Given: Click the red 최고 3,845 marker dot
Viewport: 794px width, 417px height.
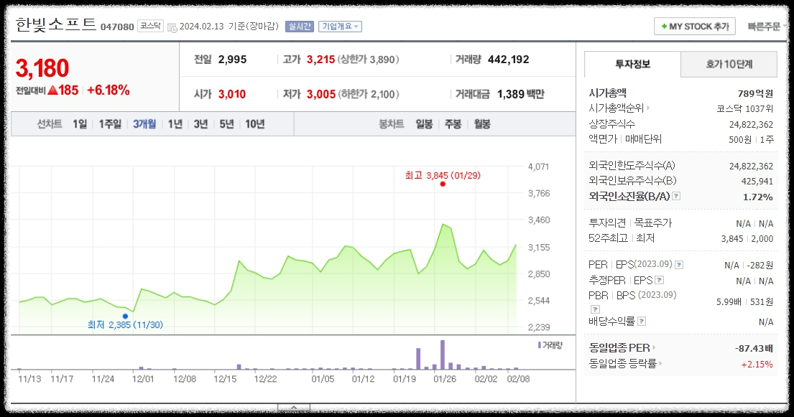Looking at the screenshot, I should (x=443, y=184).
